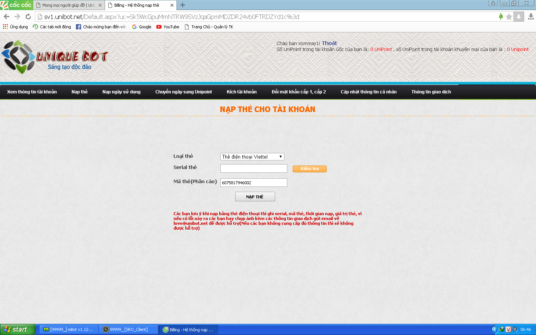Click the Unique Bot logo

(x=54, y=57)
